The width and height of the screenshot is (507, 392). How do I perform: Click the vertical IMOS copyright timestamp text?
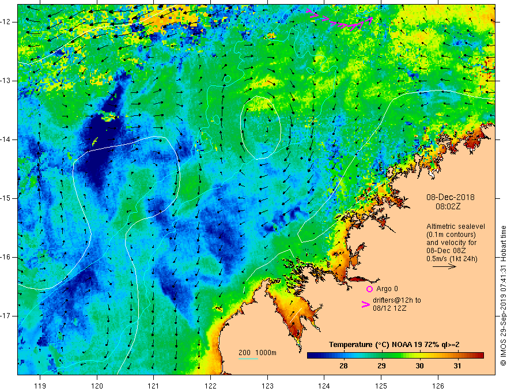pos(503,296)
